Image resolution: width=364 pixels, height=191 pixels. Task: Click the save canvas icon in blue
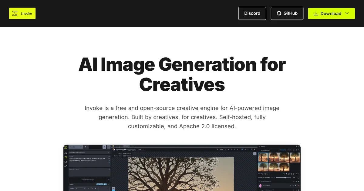click(x=242, y=149)
